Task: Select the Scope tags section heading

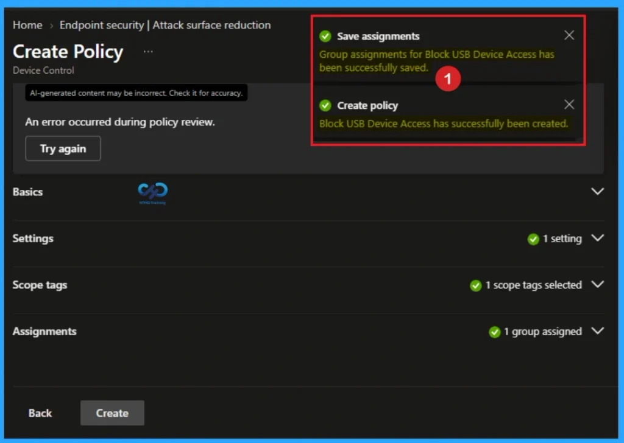Action: [x=40, y=285]
